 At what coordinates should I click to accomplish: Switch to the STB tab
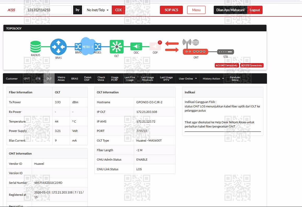pyautogui.click(x=38, y=79)
